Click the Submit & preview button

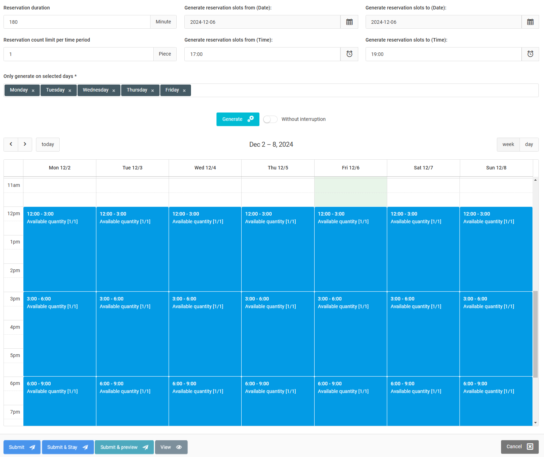click(124, 447)
